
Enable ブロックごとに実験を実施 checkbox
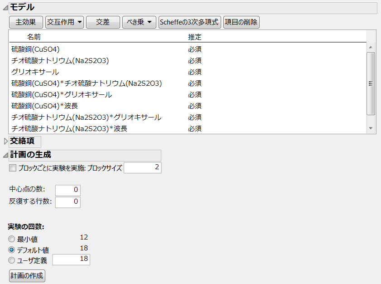click(12, 168)
